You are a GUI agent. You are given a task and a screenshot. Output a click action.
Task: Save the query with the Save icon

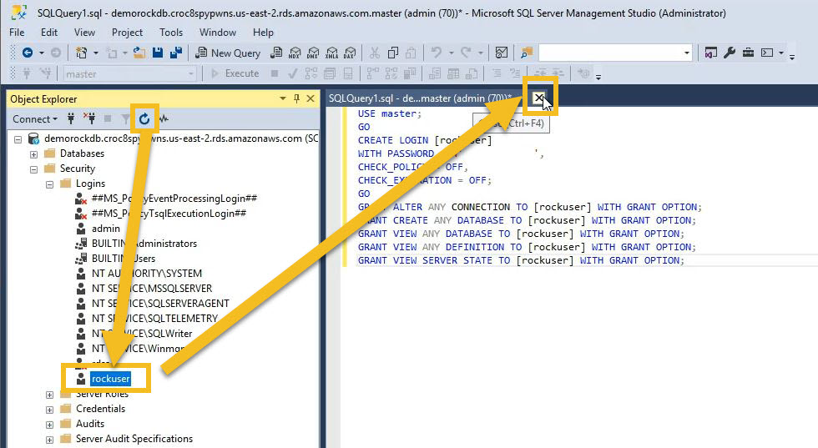(158, 53)
